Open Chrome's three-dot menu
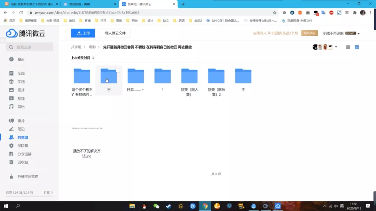 [x=370, y=13]
